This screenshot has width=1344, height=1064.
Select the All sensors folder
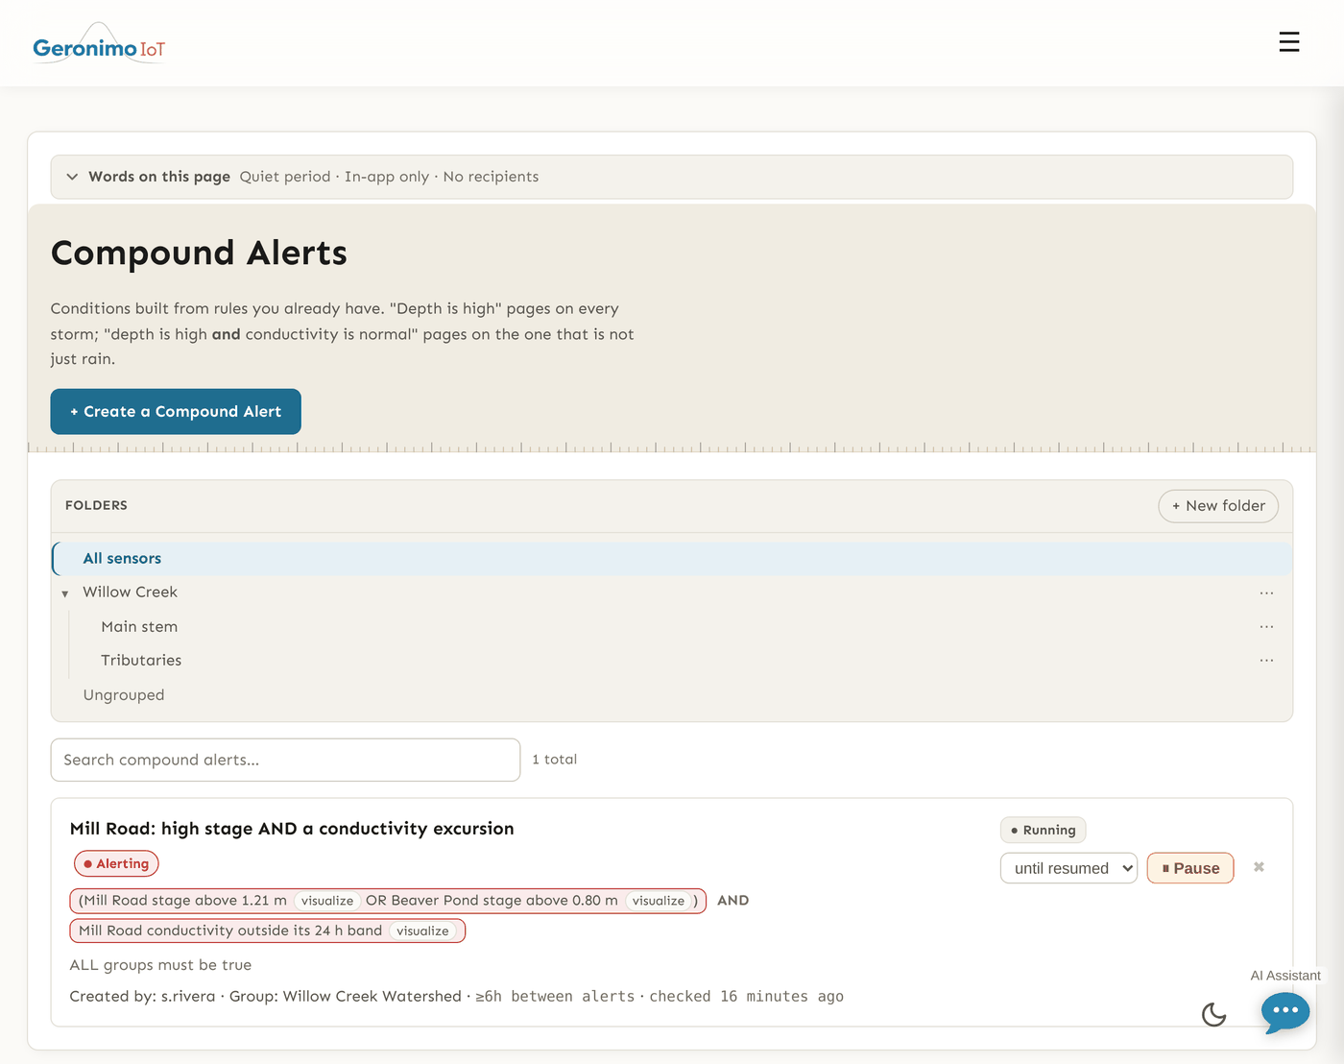coord(672,559)
